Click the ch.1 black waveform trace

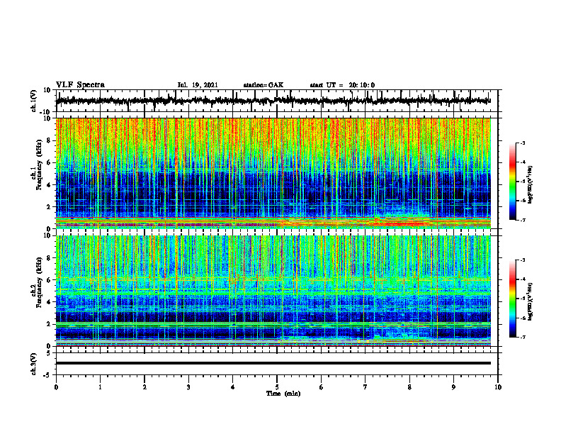click(273, 101)
